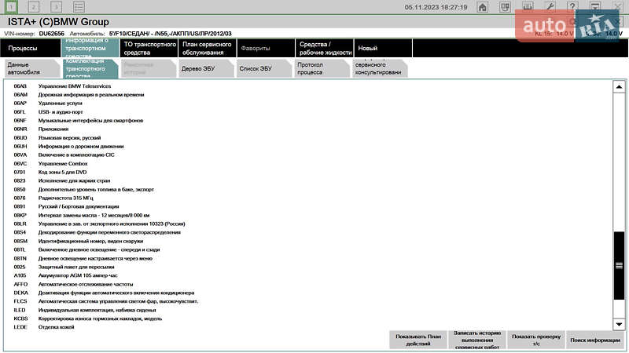Select ТО транспортного средства tab

(x=149, y=48)
